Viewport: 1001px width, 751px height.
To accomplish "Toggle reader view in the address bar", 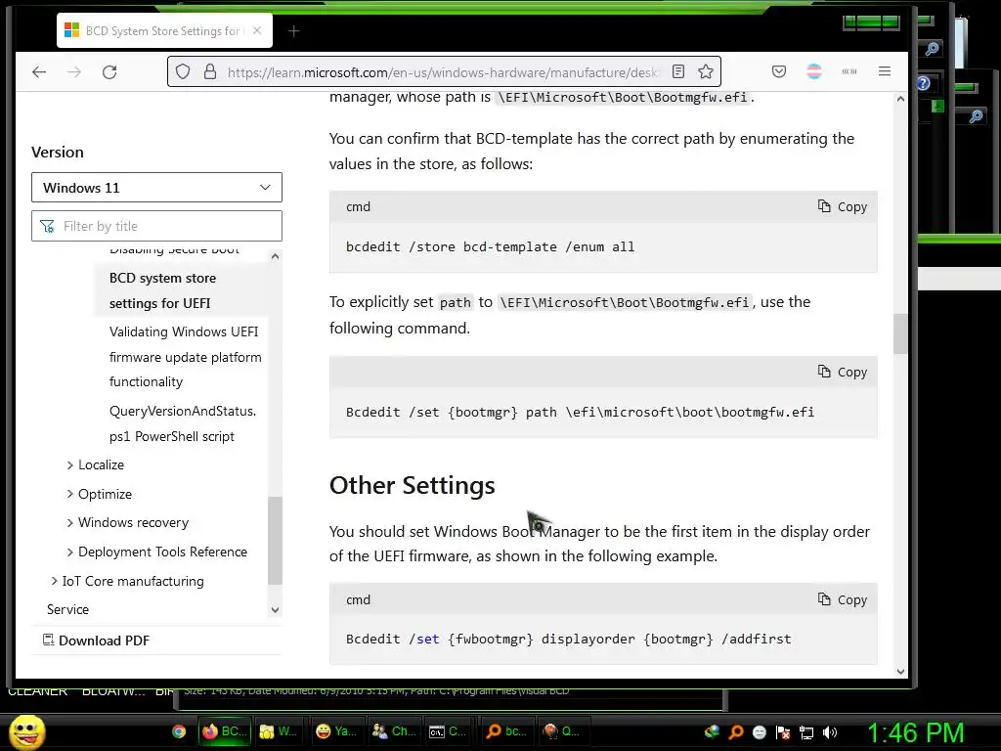I will pos(678,71).
